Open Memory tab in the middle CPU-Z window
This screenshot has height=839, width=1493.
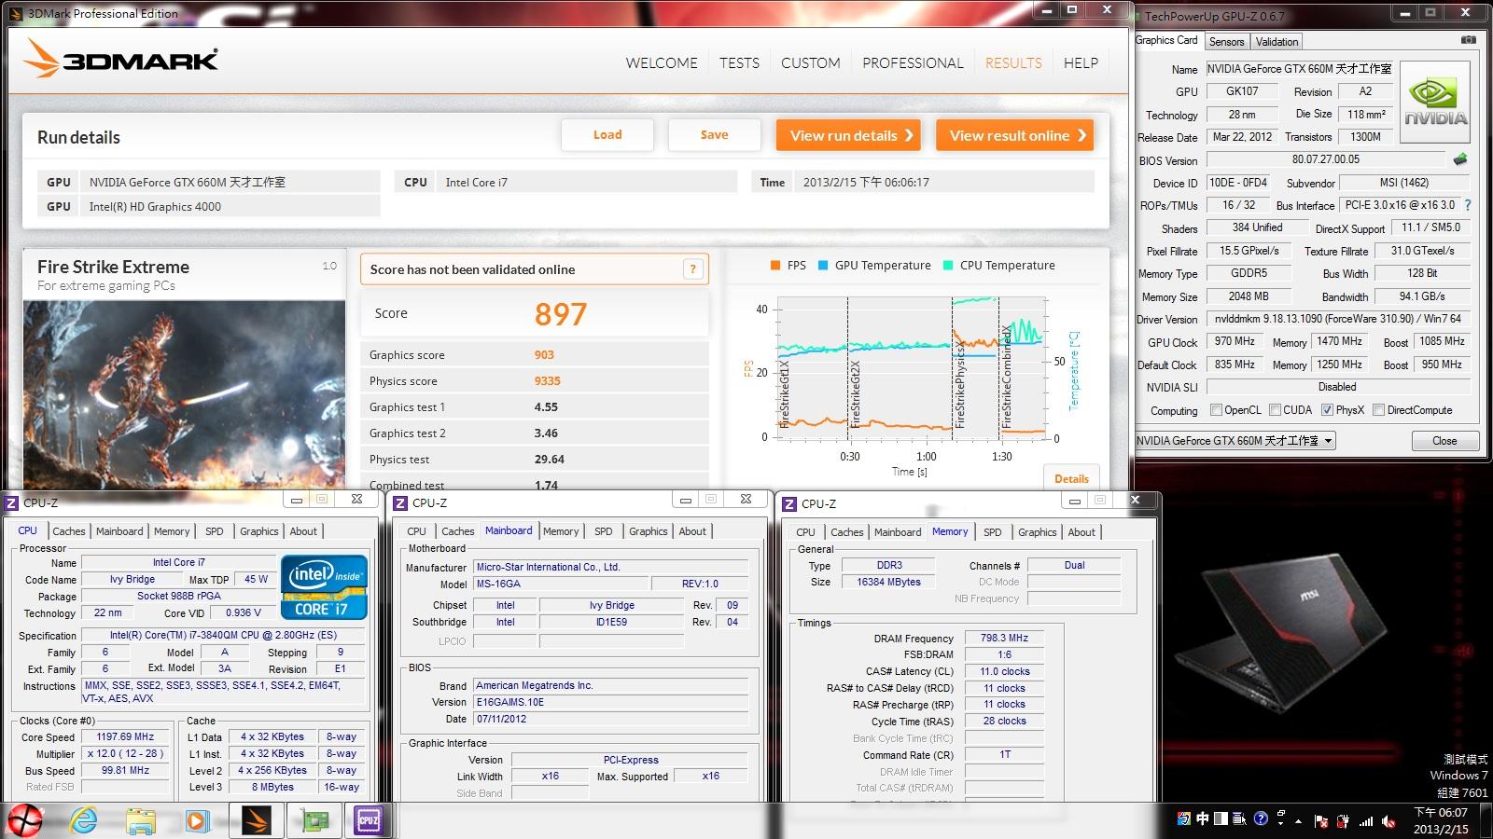561,531
